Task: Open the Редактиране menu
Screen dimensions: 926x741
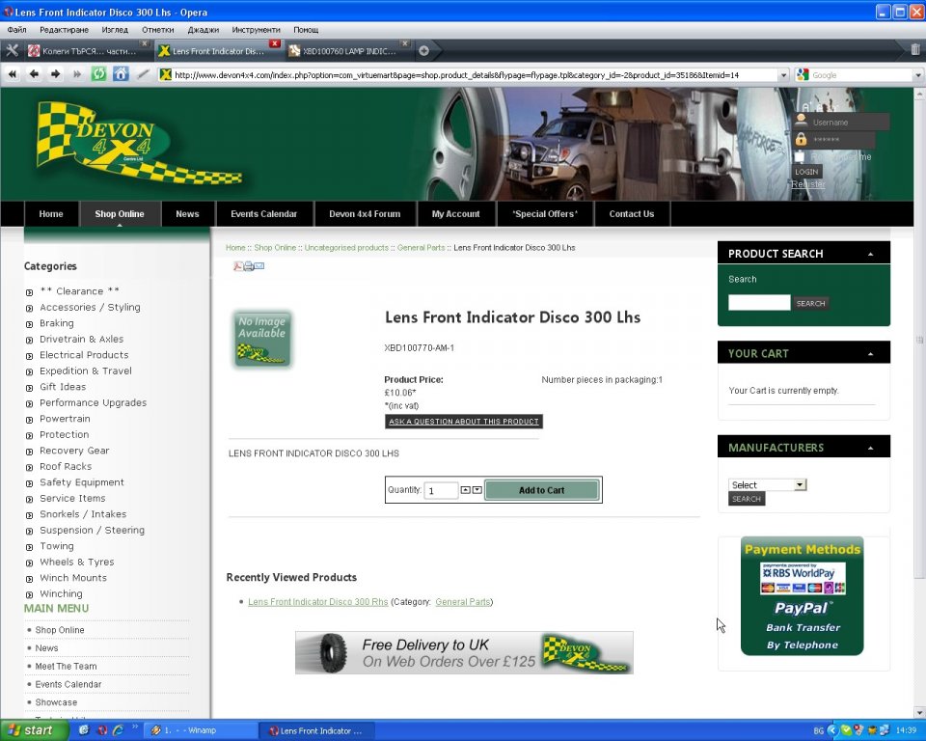Action: click(x=64, y=30)
